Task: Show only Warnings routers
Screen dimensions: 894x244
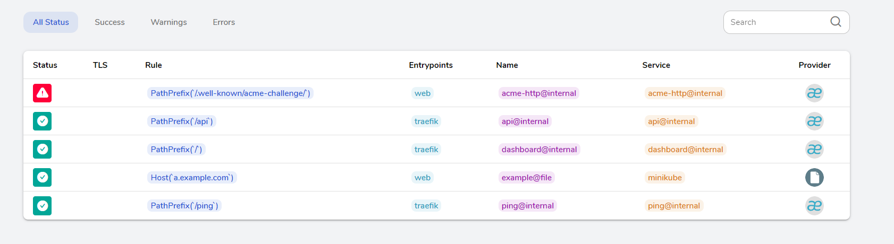Action: 168,22
